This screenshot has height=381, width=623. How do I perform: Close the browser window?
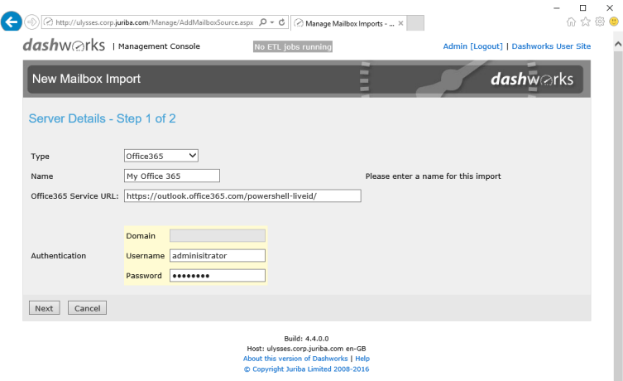pyautogui.click(x=610, y=8)
